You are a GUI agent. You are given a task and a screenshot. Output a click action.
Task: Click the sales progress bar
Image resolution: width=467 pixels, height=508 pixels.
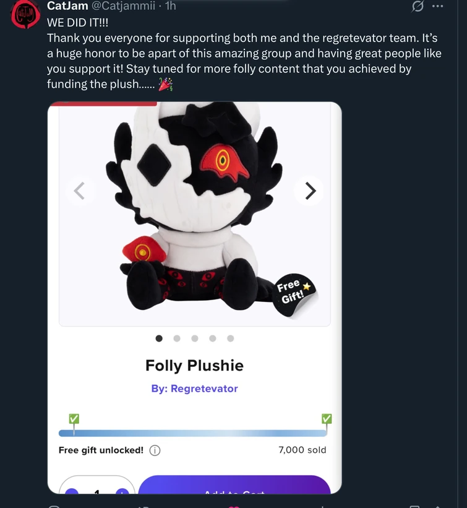click(194, 433)
